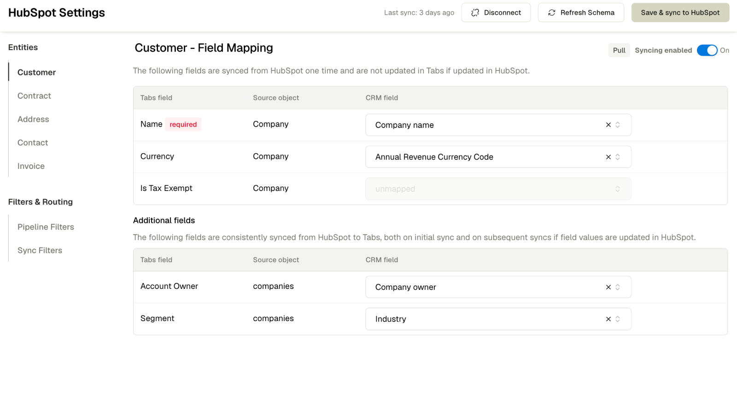Switch to the Invoice entity
The image size is (737, 414).
tap(31, 166)
